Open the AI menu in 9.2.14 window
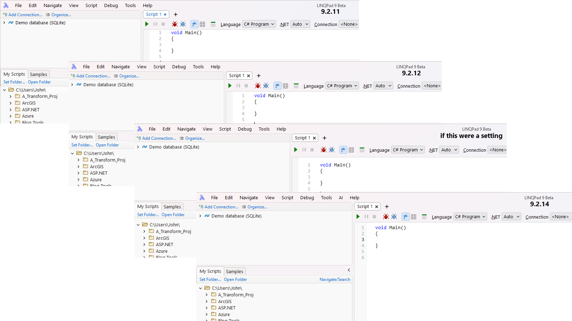 click(x=341, y=197)
